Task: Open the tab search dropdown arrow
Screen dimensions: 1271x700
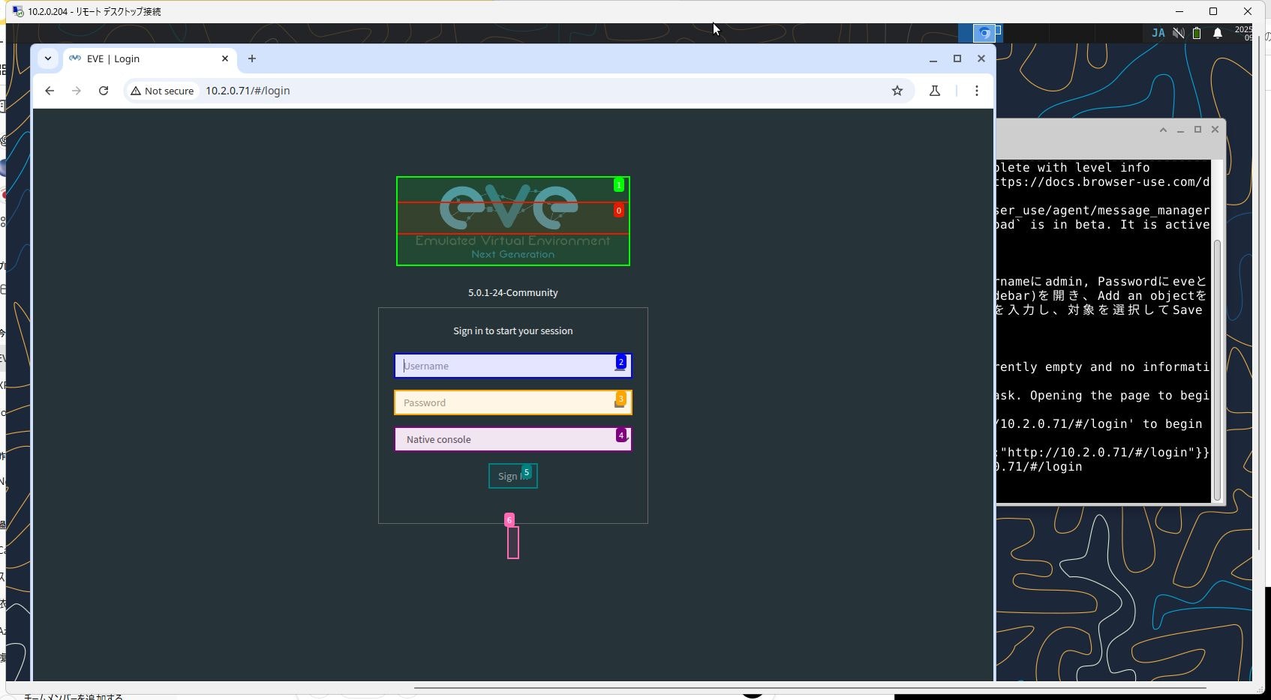Action: [x=48, y=58]
